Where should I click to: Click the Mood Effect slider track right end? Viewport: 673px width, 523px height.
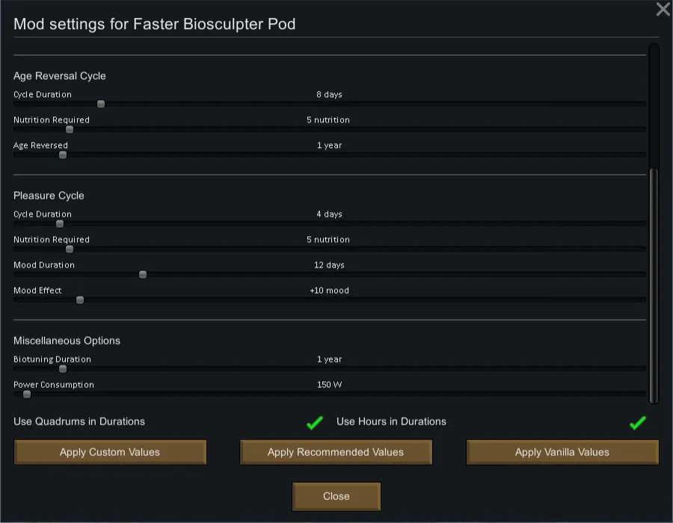point(643,300)
